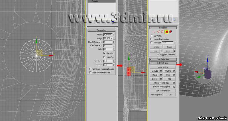The width and height of the screenshot is (228, 121).
Task: Click the Bridge button
Action: (x=155, y=79)
